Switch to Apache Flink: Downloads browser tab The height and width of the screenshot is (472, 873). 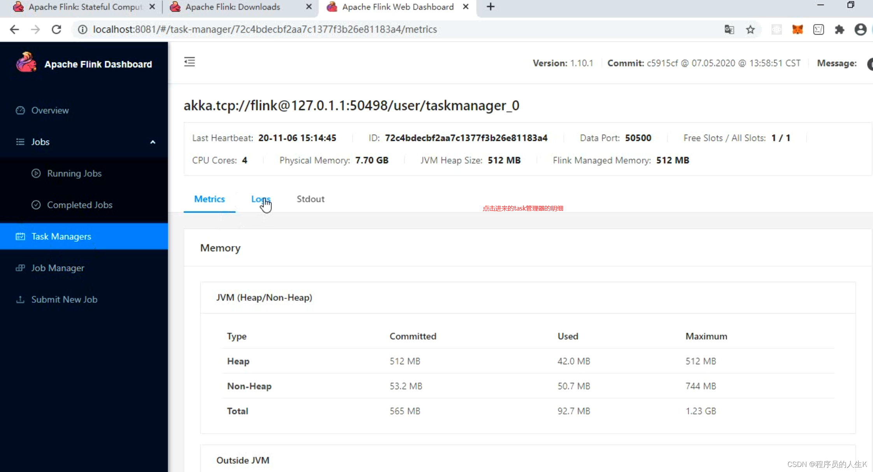pyautogui.click(x=233, y=7)
